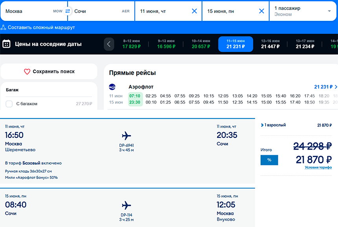
Task: Click the Aeroflot airline logo
Action: [112, 87]
